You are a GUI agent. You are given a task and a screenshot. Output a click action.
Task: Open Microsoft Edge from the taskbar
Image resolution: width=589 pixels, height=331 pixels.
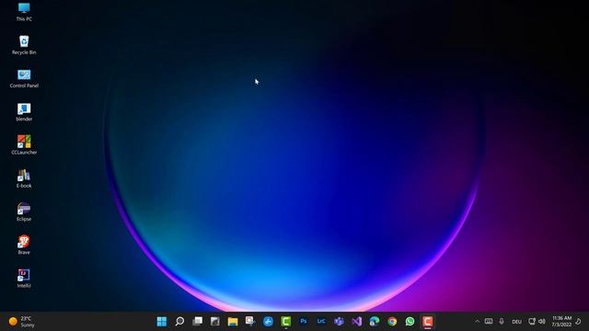point(375,321)
